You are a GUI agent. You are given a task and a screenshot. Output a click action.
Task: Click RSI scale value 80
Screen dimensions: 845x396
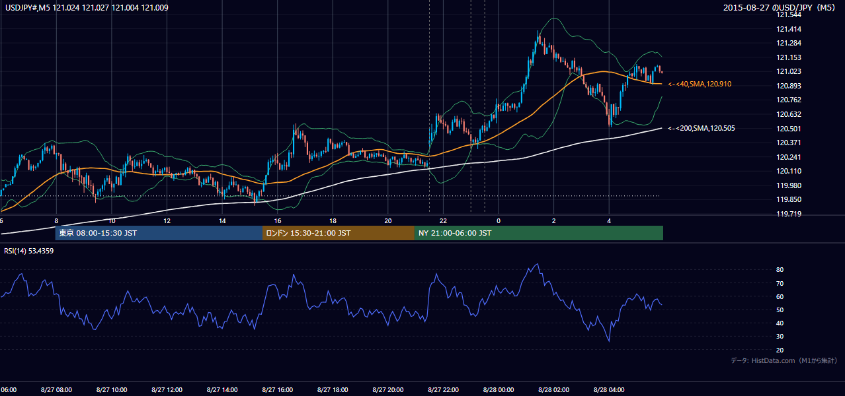pos(780,270)
